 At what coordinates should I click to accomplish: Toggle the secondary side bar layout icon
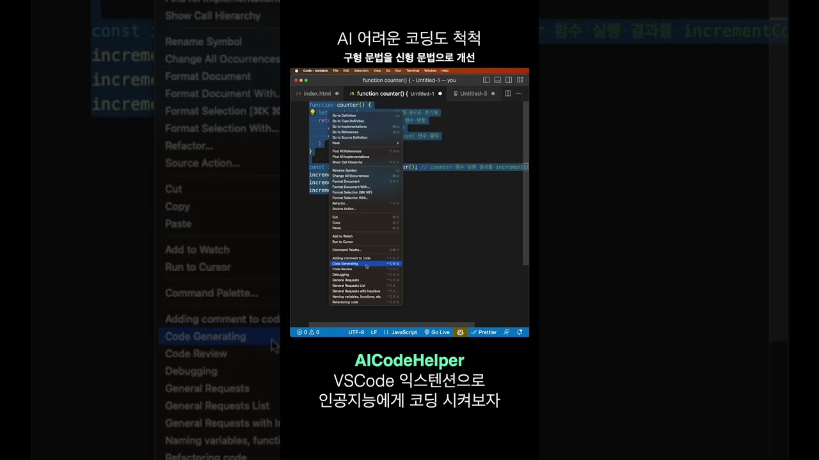[x=509, y=80]
